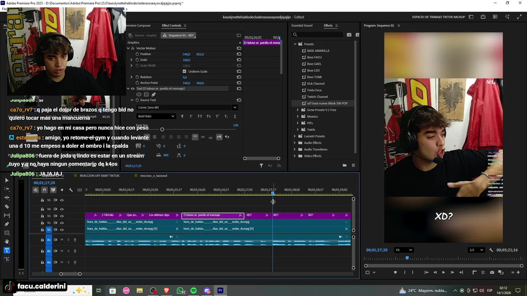Viewport: 527px width, 296px height.
Task: Select the Rectangle tool
Action: point(7,233)
